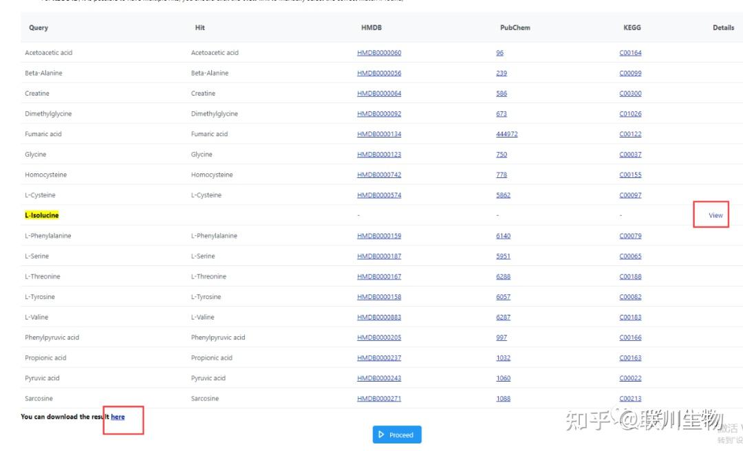Viewport: 743px width, 451px height.
Task: Open PubChem link 6057
Action: (503, 297)
